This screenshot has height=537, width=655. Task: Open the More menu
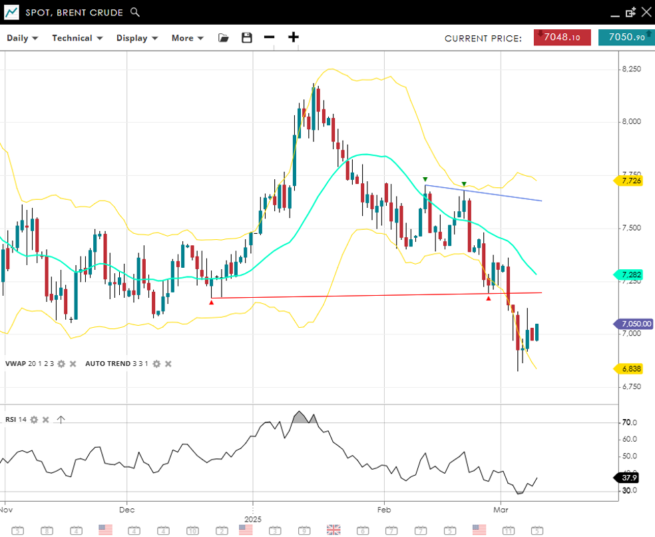pyautogui.click(x=187, y=38)
